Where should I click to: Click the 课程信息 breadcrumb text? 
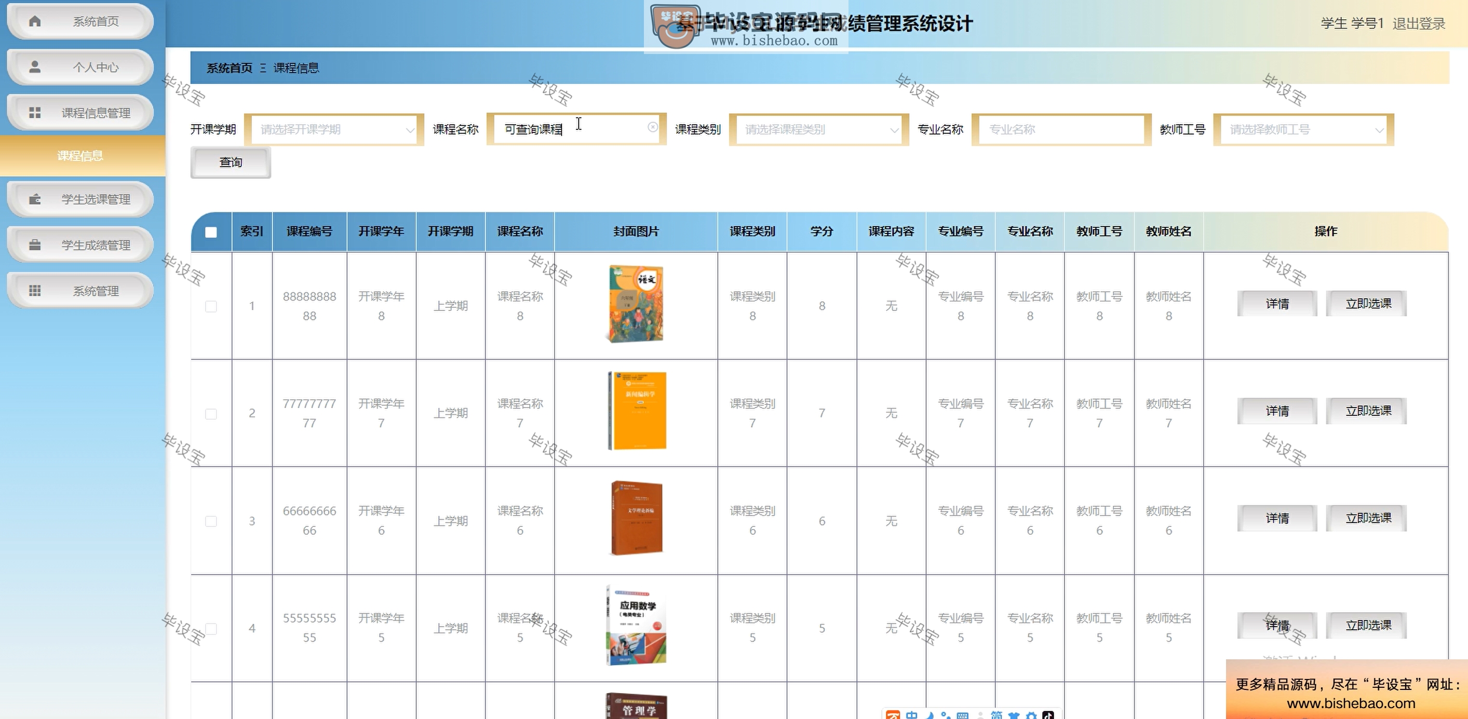[x=297, y=68]
